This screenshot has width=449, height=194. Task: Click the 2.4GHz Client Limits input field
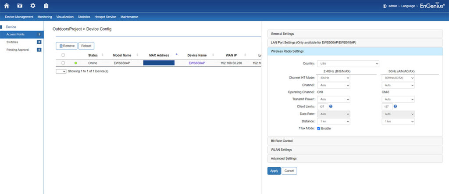322,106
